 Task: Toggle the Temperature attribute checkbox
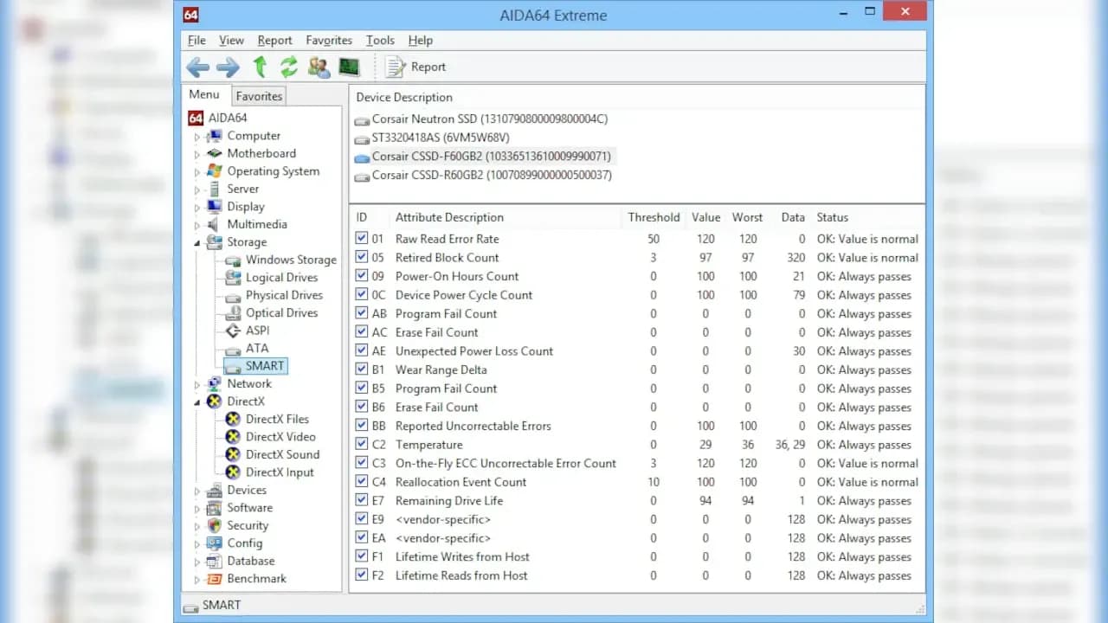click(362, 445)
